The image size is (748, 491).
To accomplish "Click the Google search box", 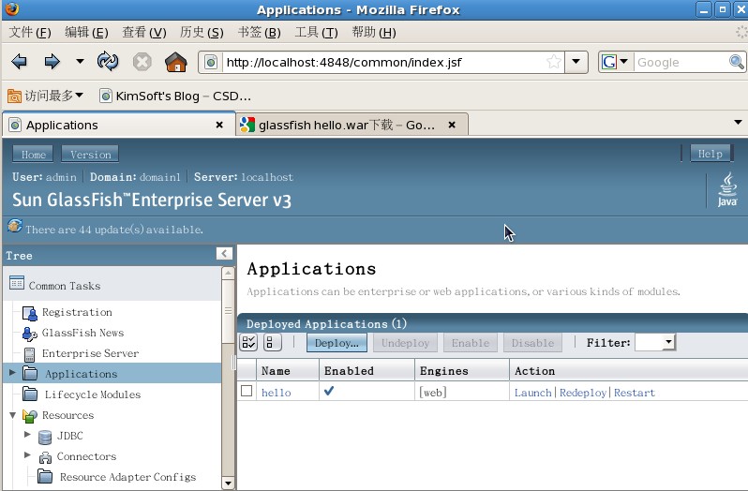I will point(681,63).
